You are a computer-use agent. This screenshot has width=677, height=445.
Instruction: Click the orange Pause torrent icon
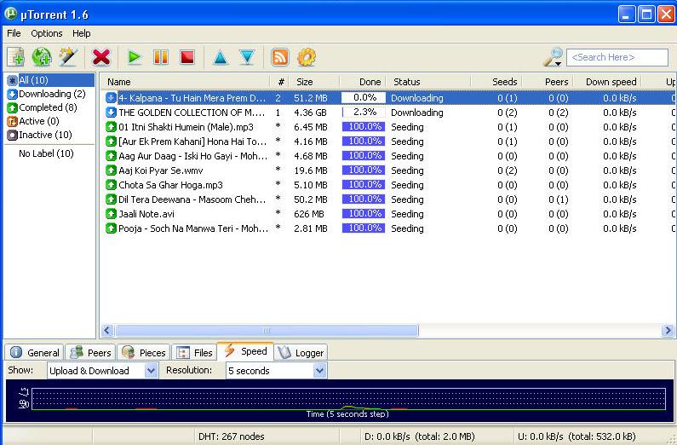pos(161,57)
